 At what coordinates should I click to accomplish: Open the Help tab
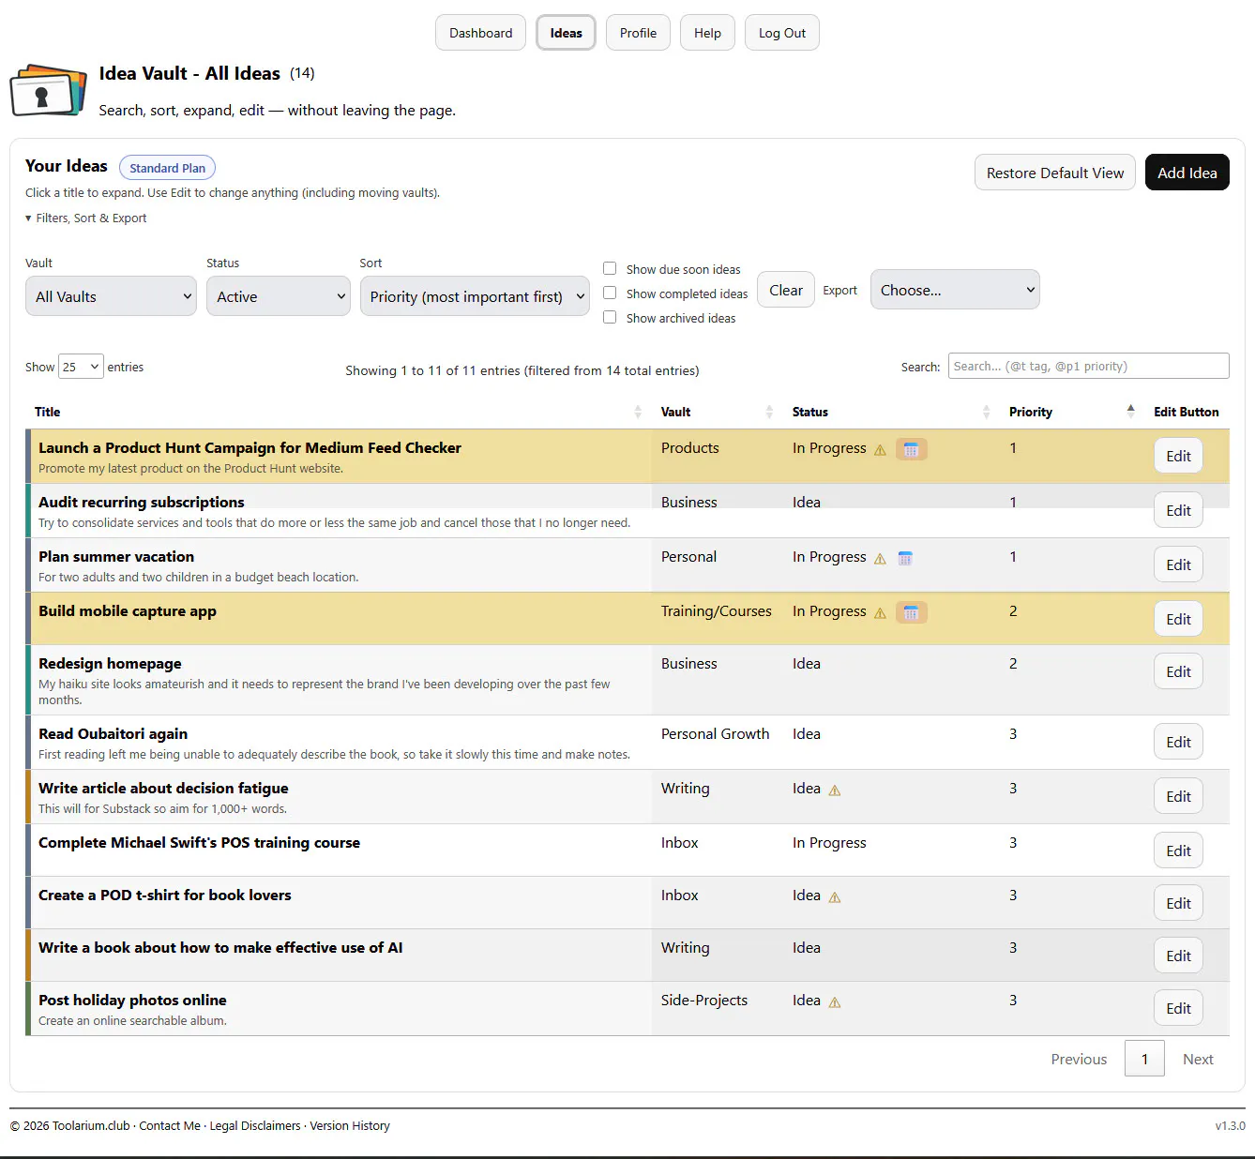pyautogui.click(x=707, y=33)
